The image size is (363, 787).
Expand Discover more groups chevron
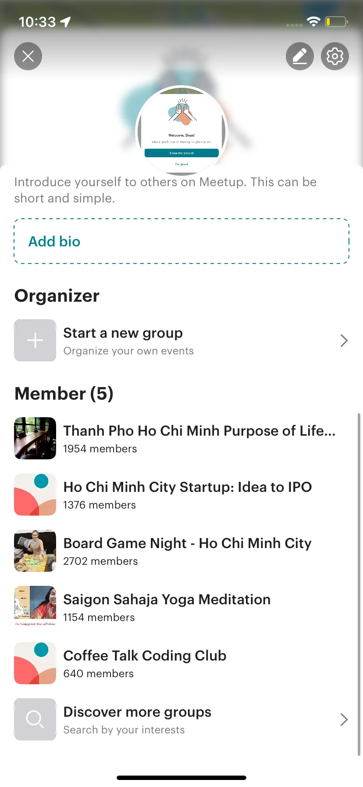tap(344, 719)
